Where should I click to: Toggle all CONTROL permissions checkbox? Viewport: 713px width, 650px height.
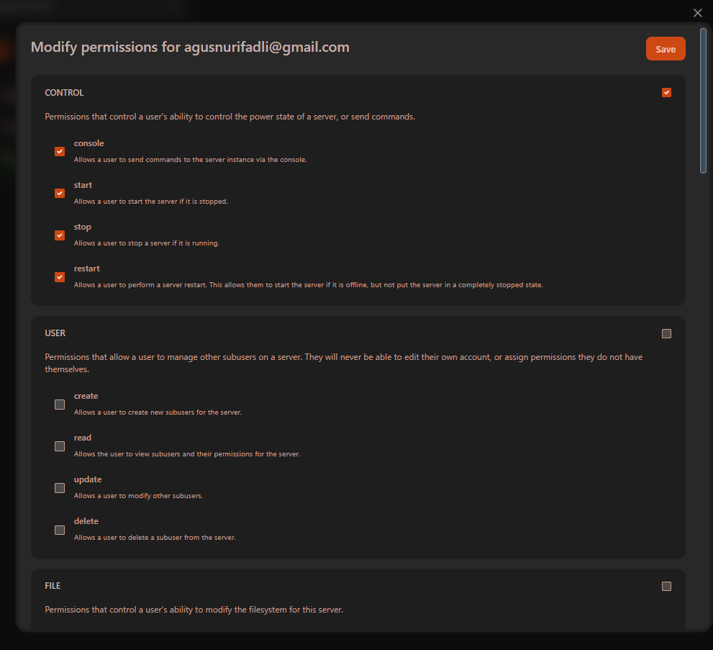coord(666,93)
